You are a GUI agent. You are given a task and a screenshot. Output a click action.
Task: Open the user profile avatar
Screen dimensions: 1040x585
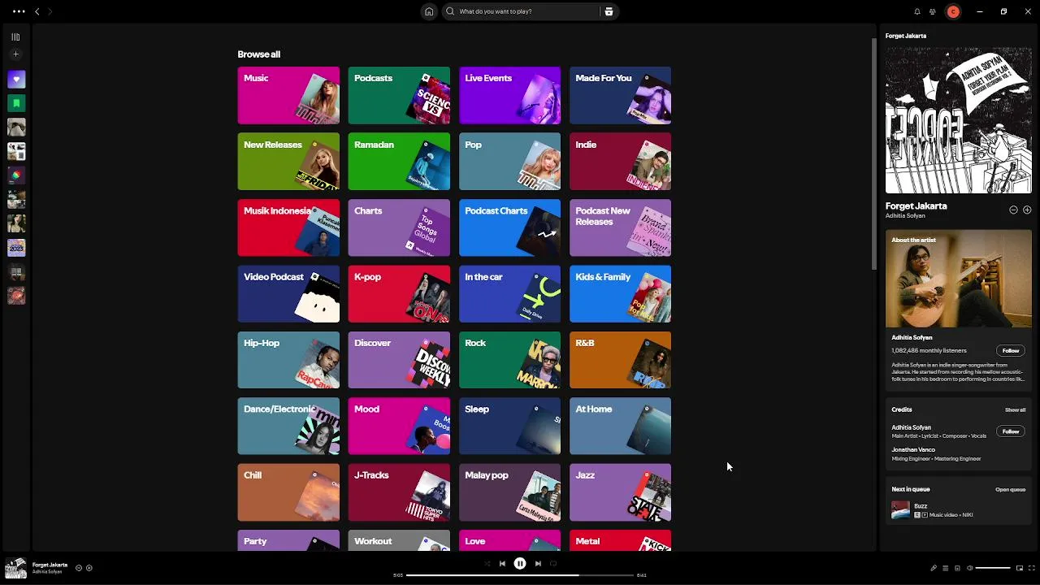tap(953, 11)
